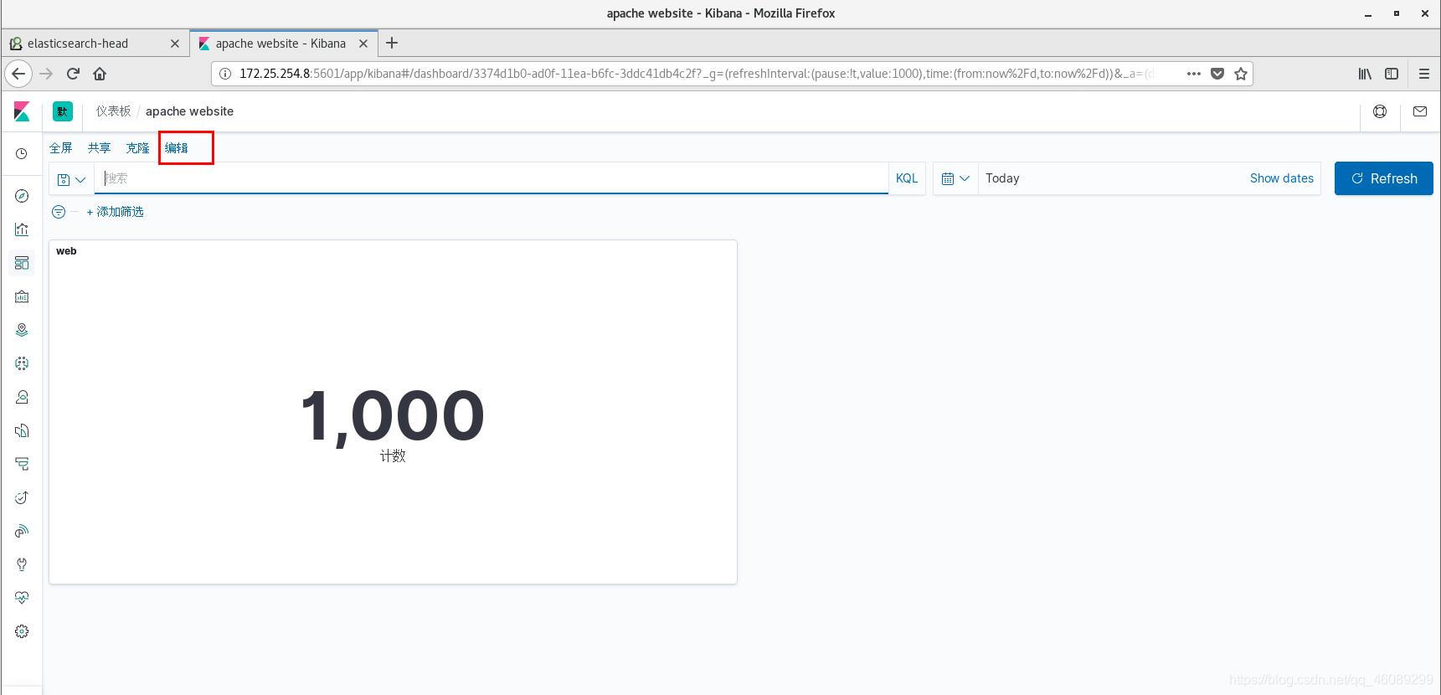The image size is (1441, 695).
Task: Reload the current page
Action: tap(73, 74)
